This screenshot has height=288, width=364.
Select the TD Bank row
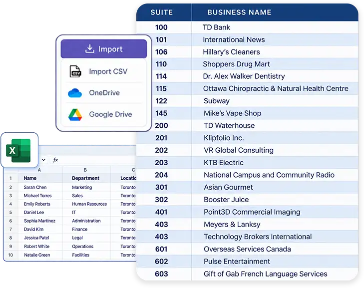(x=247, y=27)
